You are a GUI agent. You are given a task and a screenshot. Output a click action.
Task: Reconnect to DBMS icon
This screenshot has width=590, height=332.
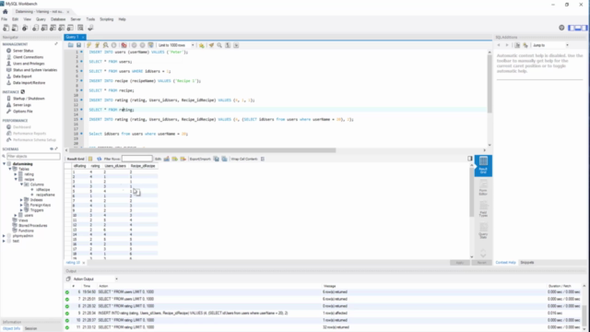pos(90,28)
